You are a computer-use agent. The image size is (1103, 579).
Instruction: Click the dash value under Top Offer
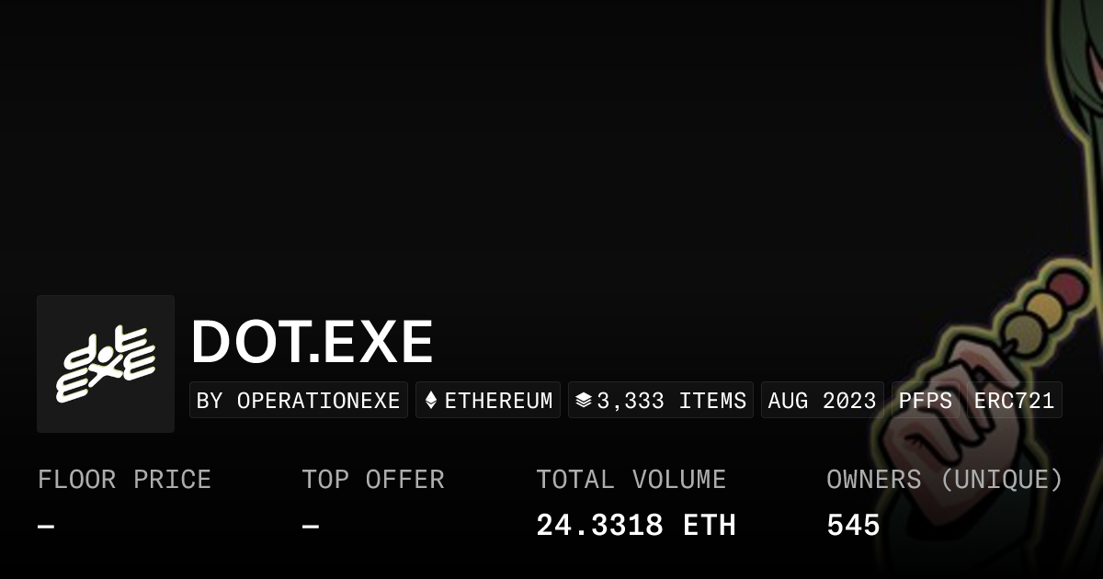coord(311,527)
